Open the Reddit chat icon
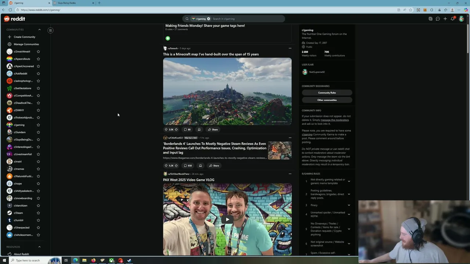 point(438,19)
